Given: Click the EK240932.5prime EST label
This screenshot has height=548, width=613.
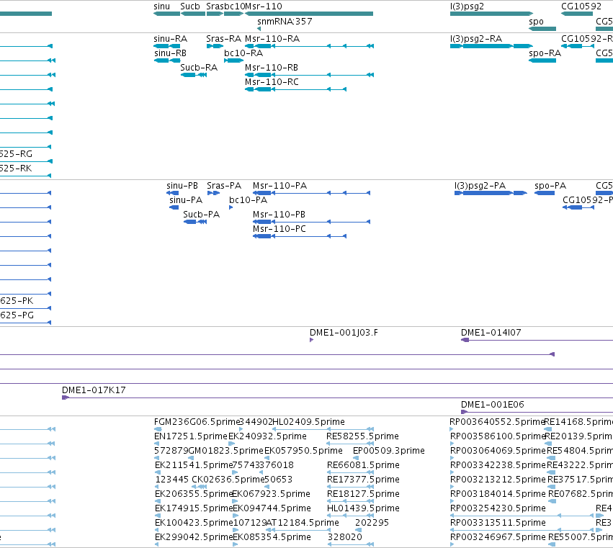Looking at the screenshot, I should 267,436.
